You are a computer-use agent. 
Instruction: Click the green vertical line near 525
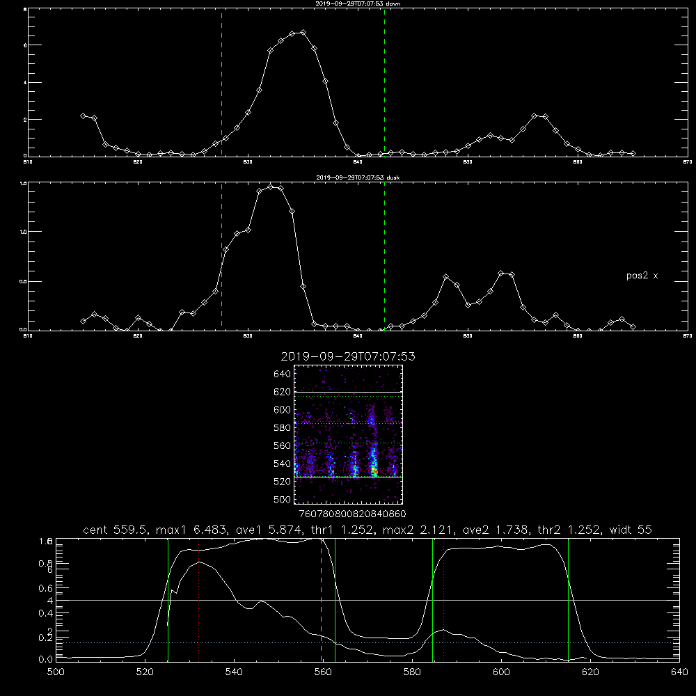click(168, 599)
